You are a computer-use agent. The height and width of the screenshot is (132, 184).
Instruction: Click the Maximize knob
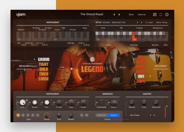coord(156,102)
